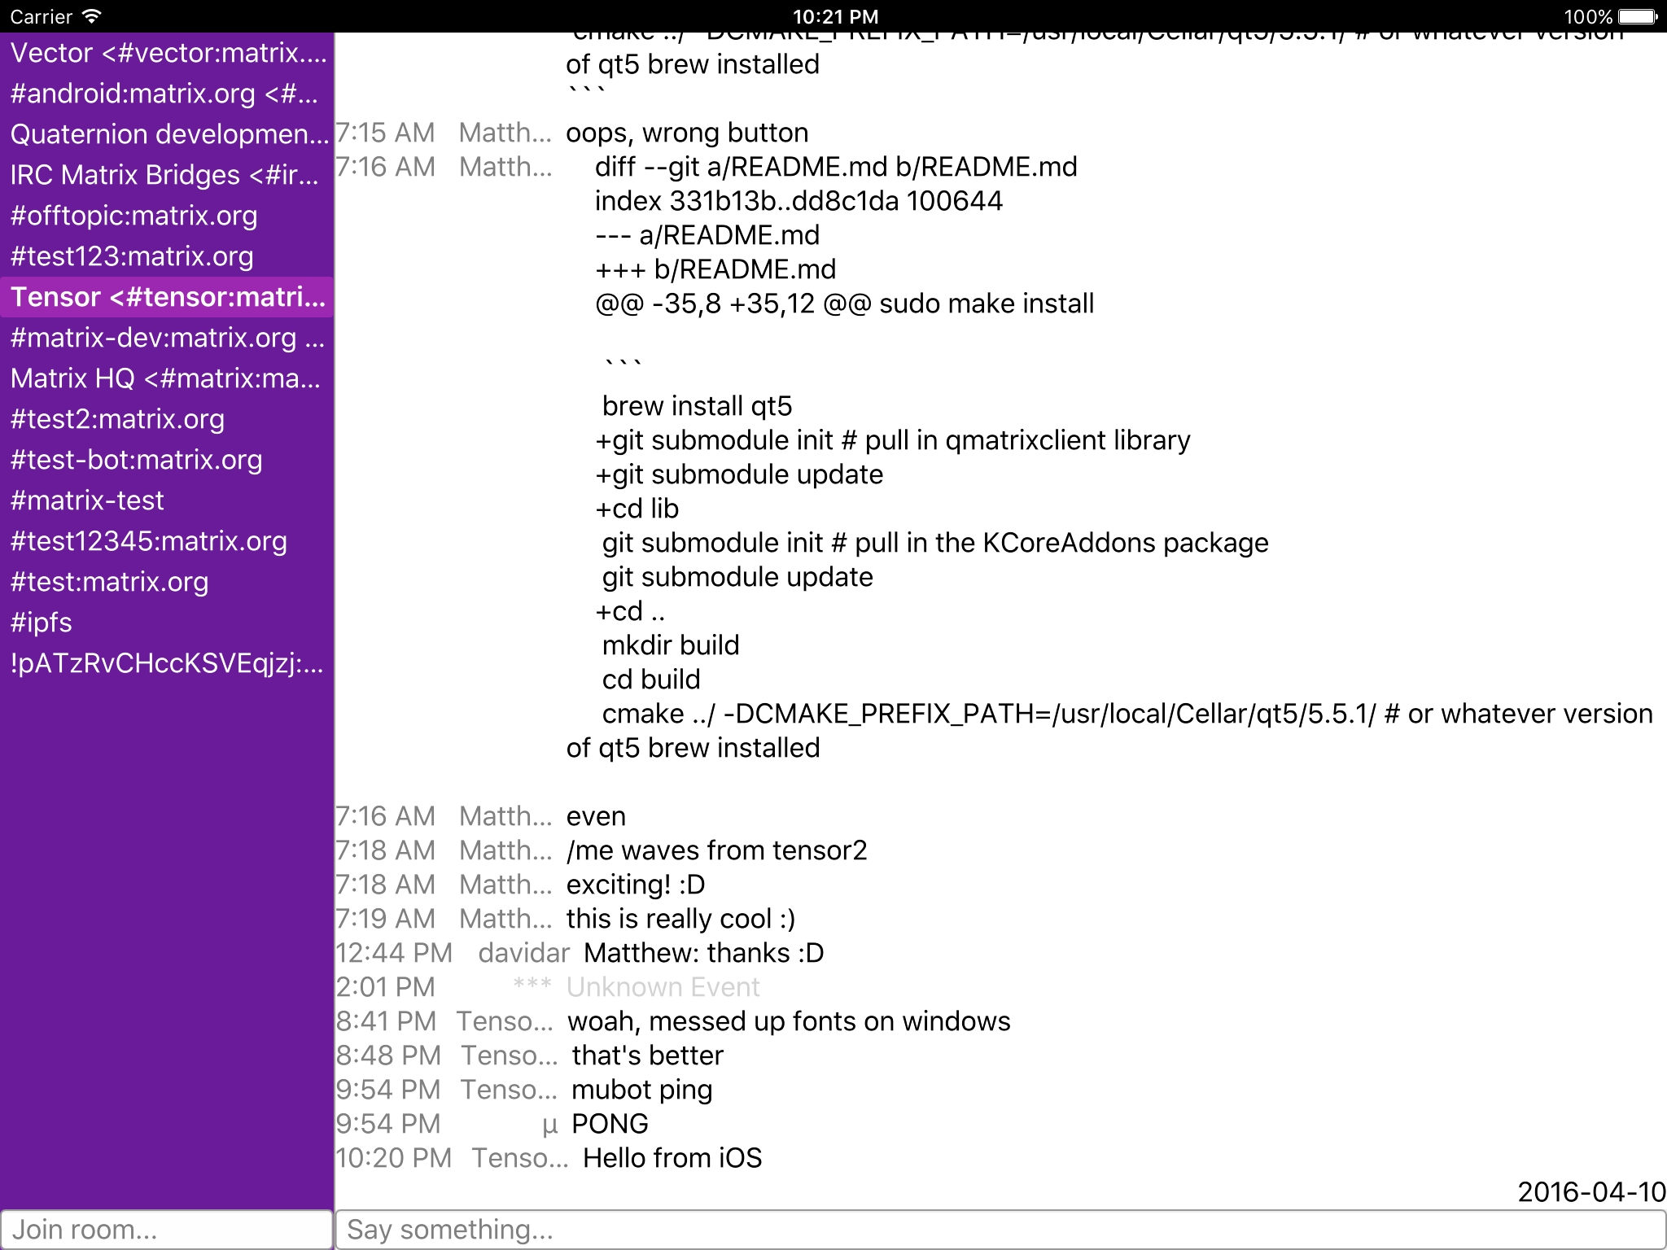The image size is (1667, 1250).
Task: Open the Quaternion development room
Action: coord(167,134)
